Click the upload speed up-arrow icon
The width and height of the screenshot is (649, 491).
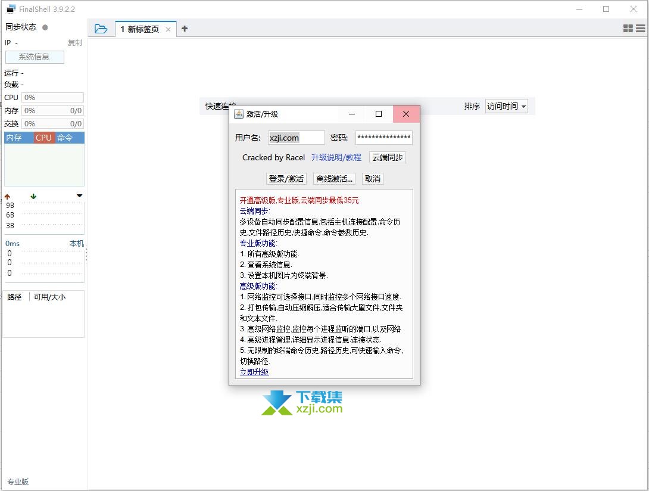click(x=7, y=197)
